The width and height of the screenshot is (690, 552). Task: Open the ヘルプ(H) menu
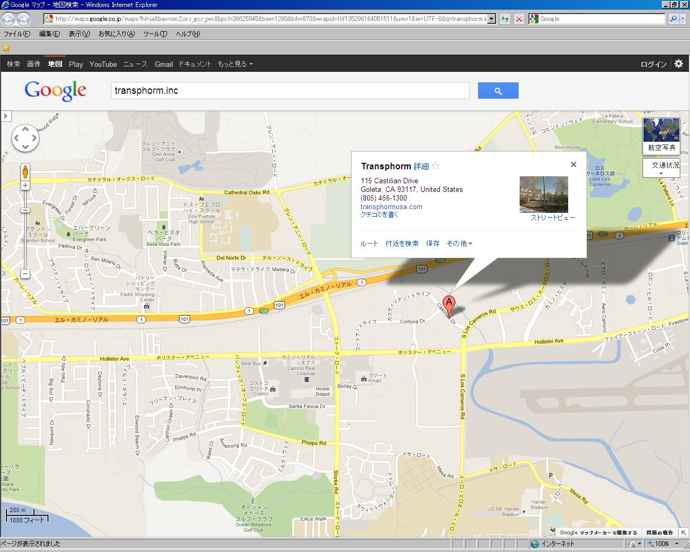(x=188, y=34)
